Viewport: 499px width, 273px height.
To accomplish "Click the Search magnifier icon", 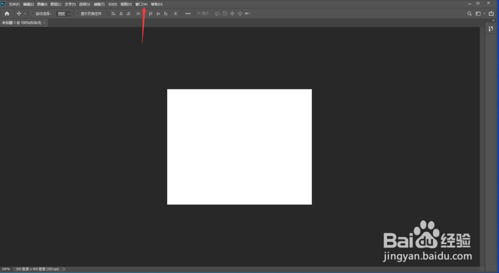I will click(x=470, y=13).
